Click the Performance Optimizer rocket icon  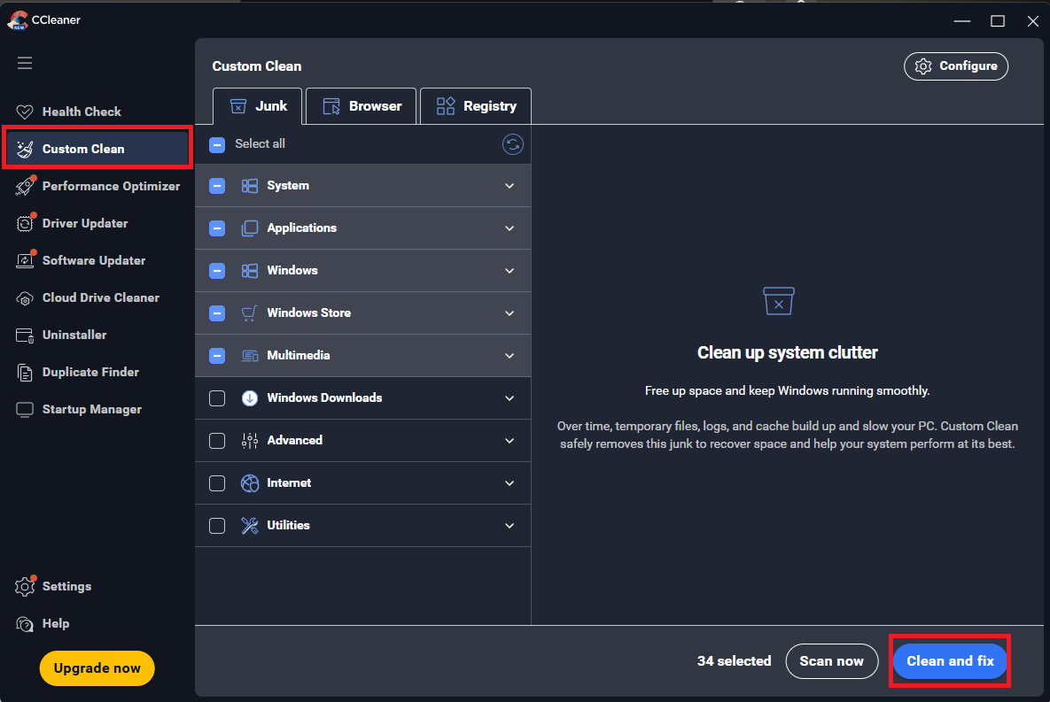coord(25,186)
